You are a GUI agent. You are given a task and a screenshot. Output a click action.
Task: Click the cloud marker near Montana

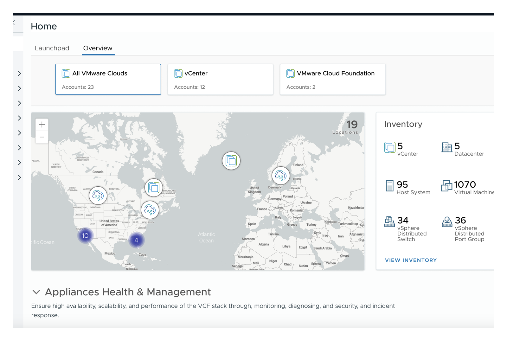coord(98,196)
